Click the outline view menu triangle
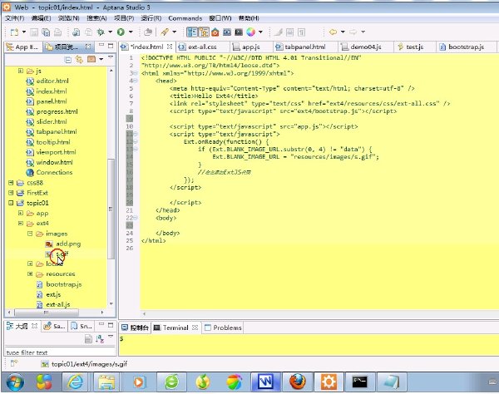This screenshot has height=394, width=499. pos(111,337)
